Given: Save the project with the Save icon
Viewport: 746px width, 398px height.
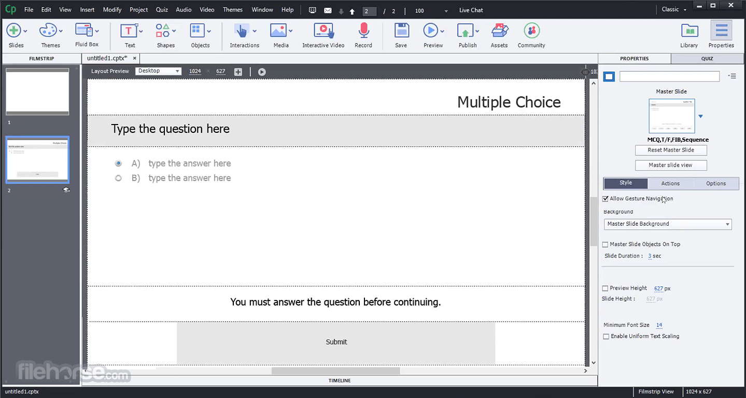Looking at the screenshot, I should (401, 31).
